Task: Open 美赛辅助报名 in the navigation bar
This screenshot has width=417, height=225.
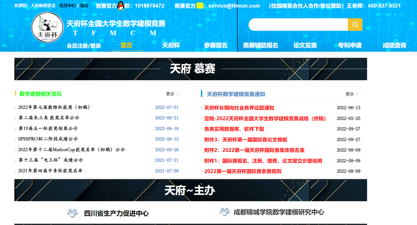Action: tap(260, 45)
